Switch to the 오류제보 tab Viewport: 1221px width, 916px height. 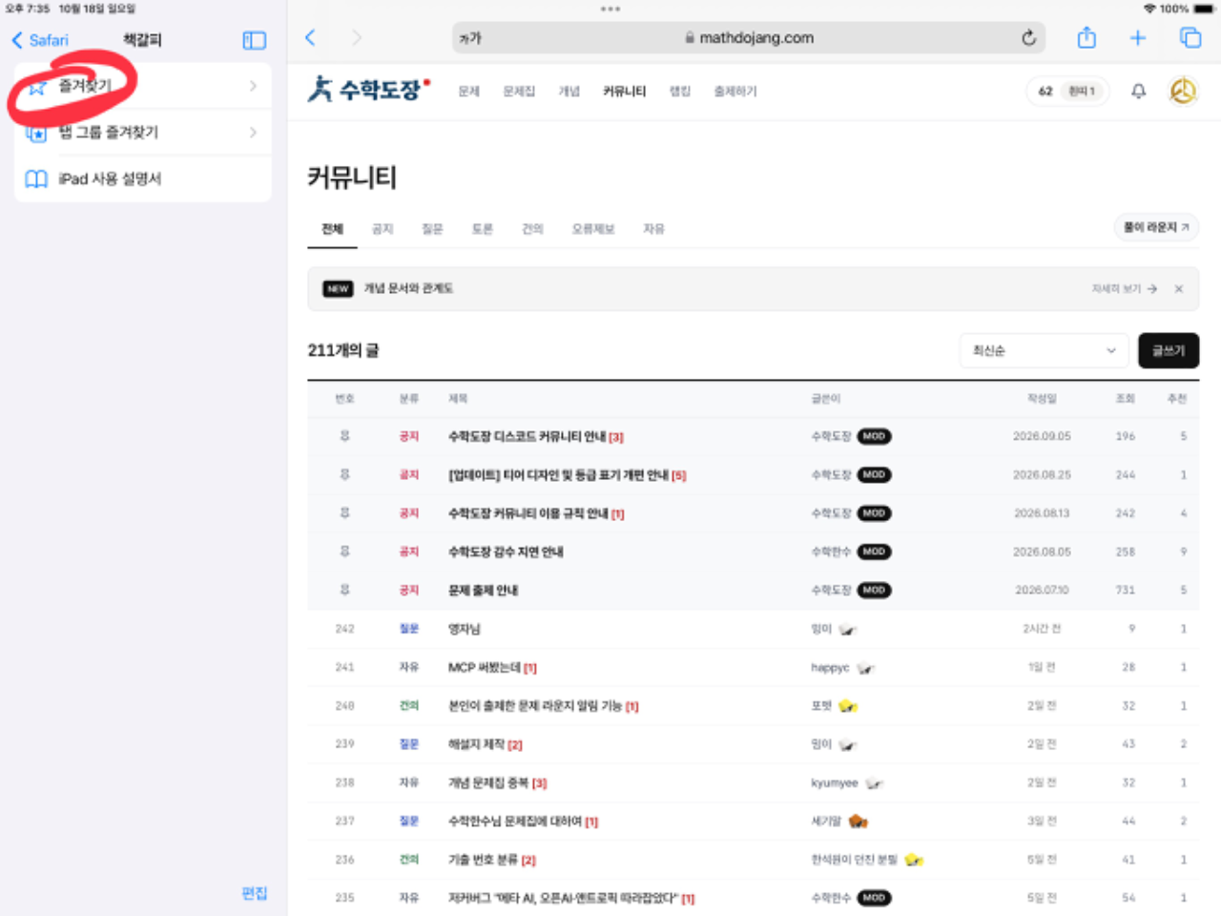point(593,229)
